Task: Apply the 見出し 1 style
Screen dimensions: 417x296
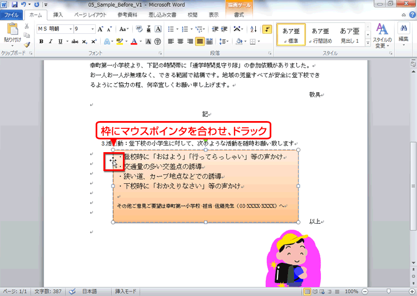Action: 350,34
